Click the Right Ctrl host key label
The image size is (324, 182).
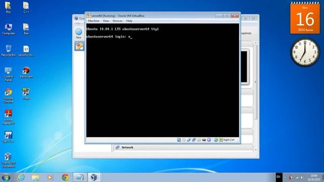click(229, 140)
